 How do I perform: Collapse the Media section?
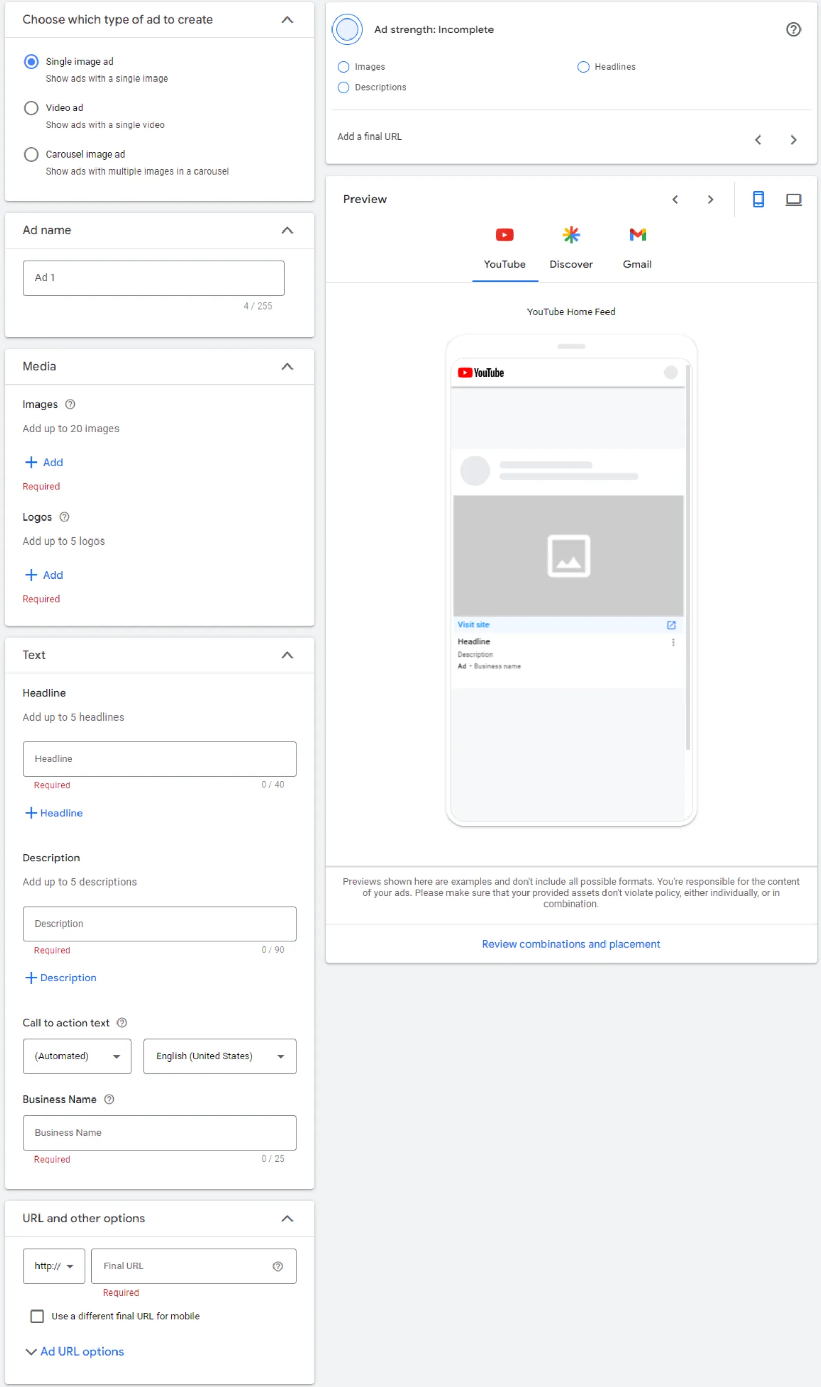(x=287, y=367)
